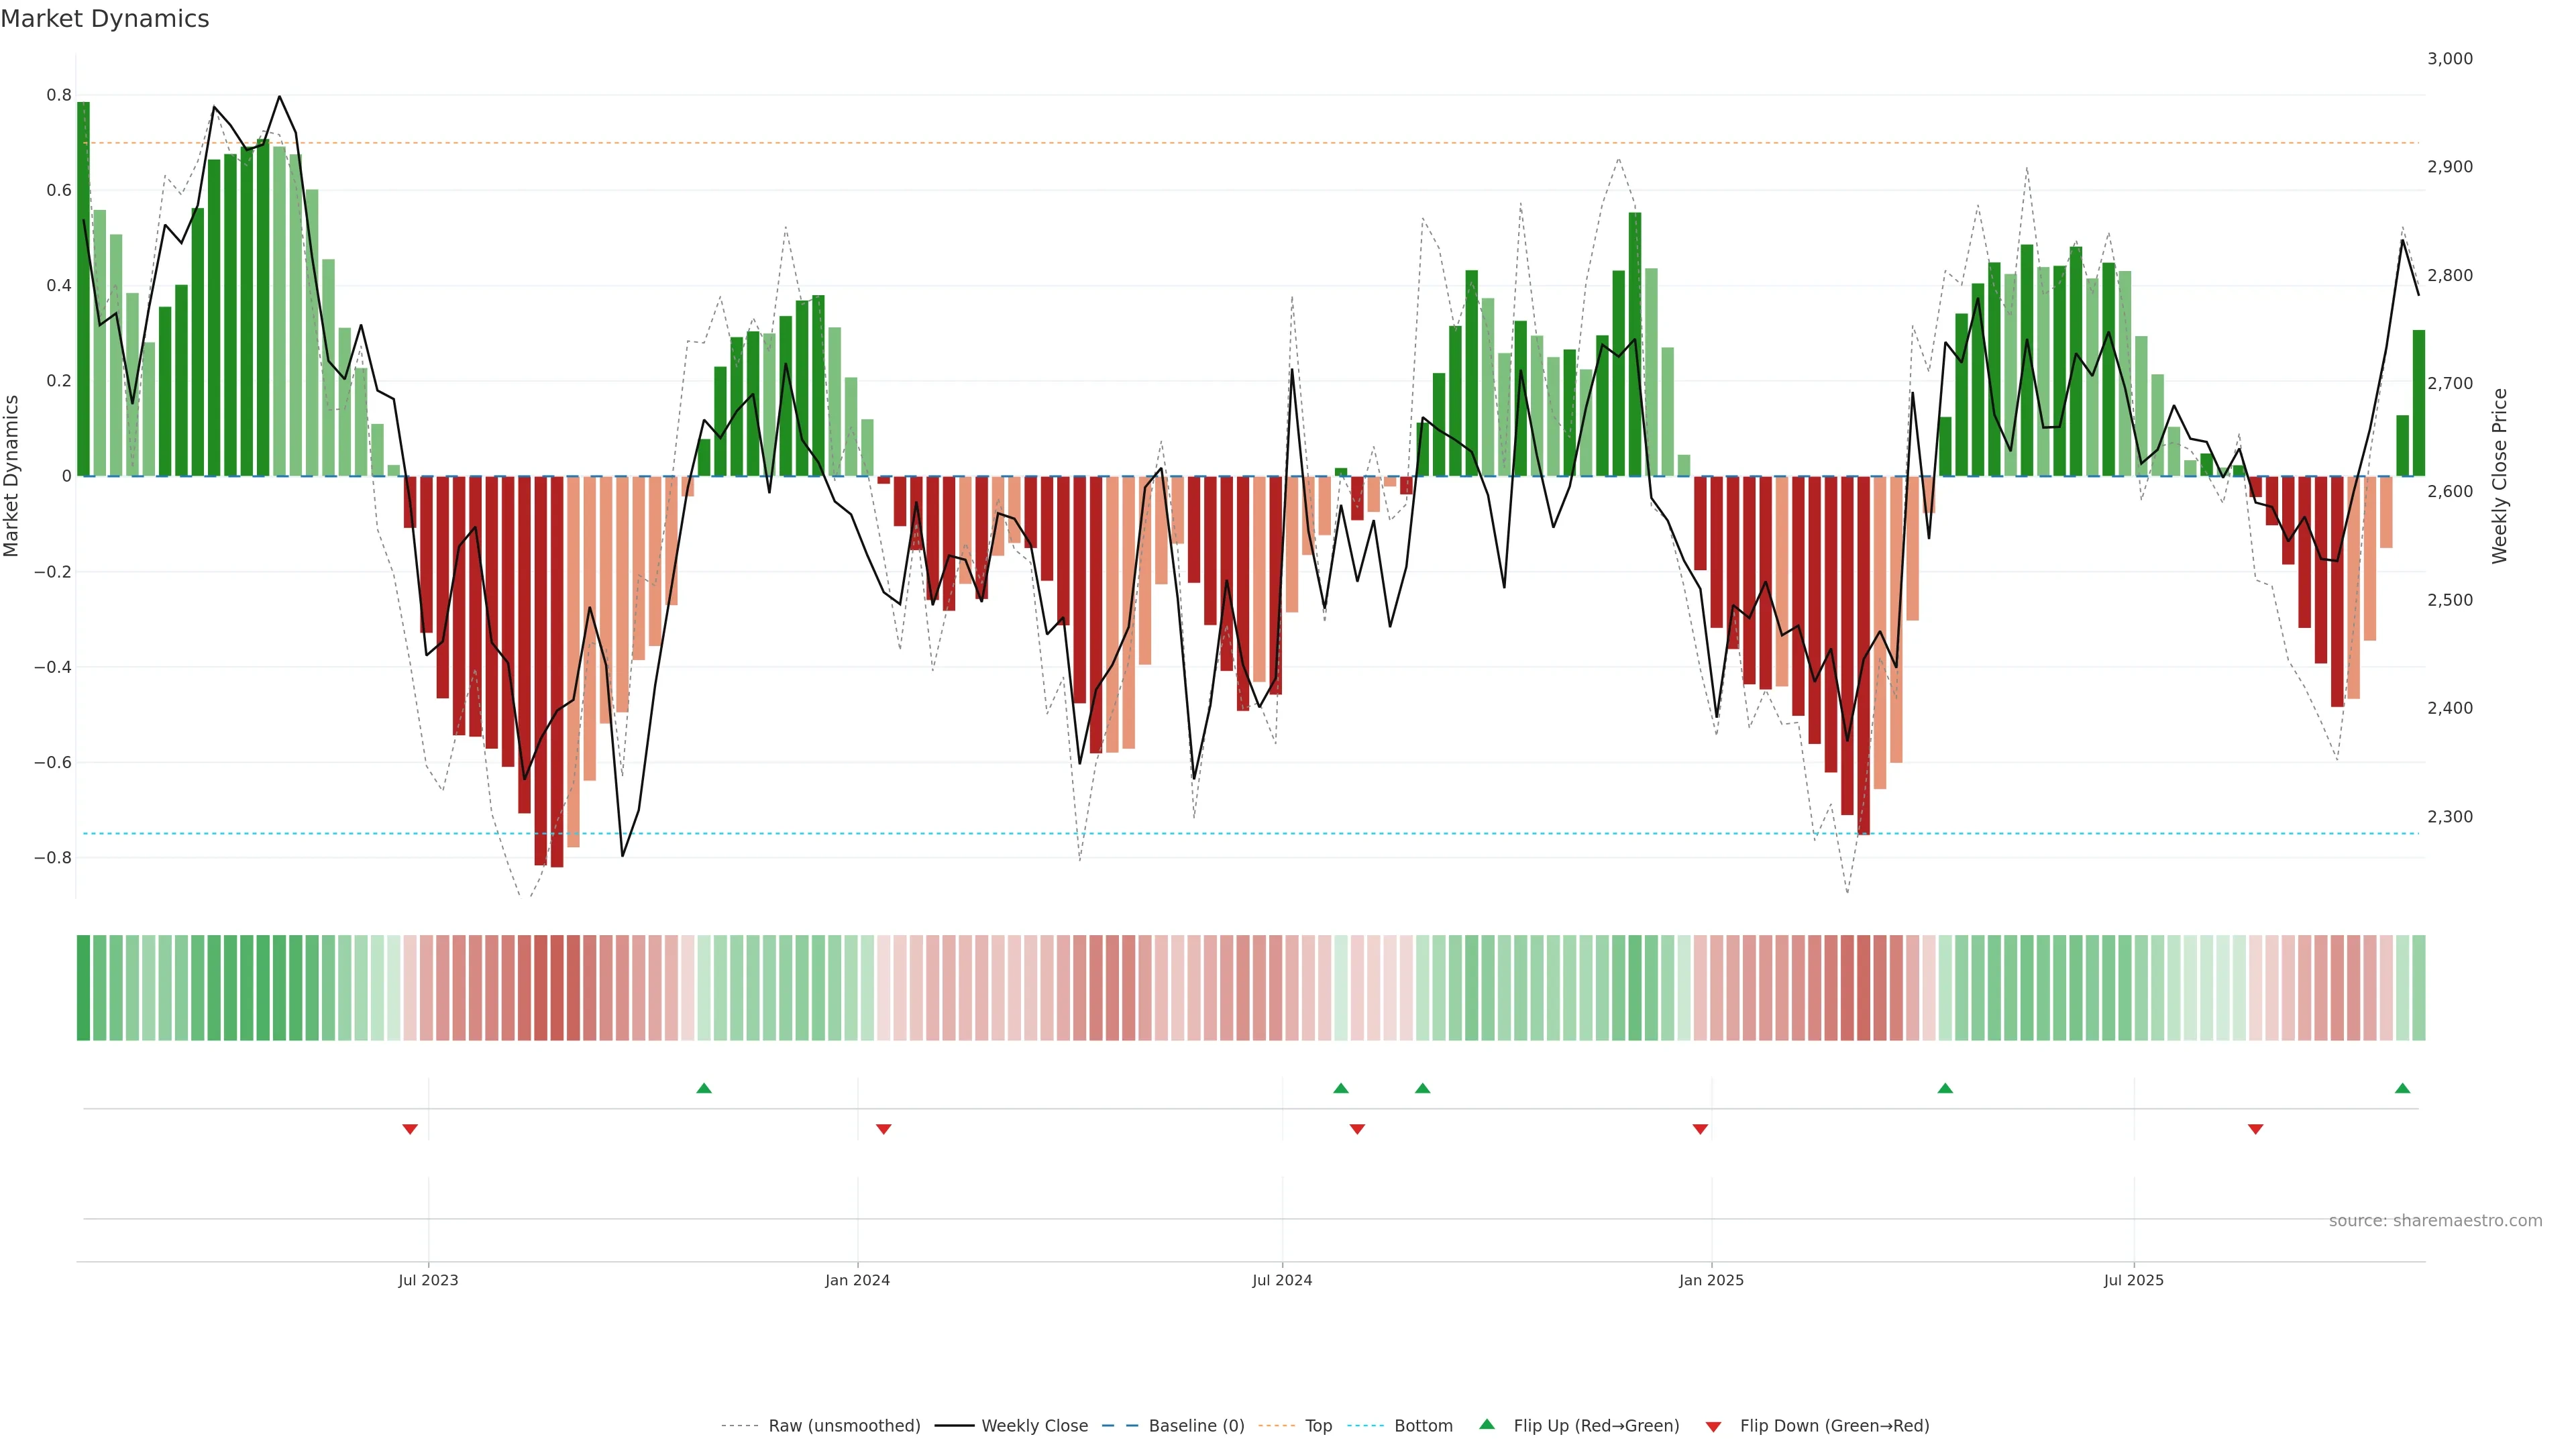Click the Jul 2024 x-axis label

click(1282, 1280)
